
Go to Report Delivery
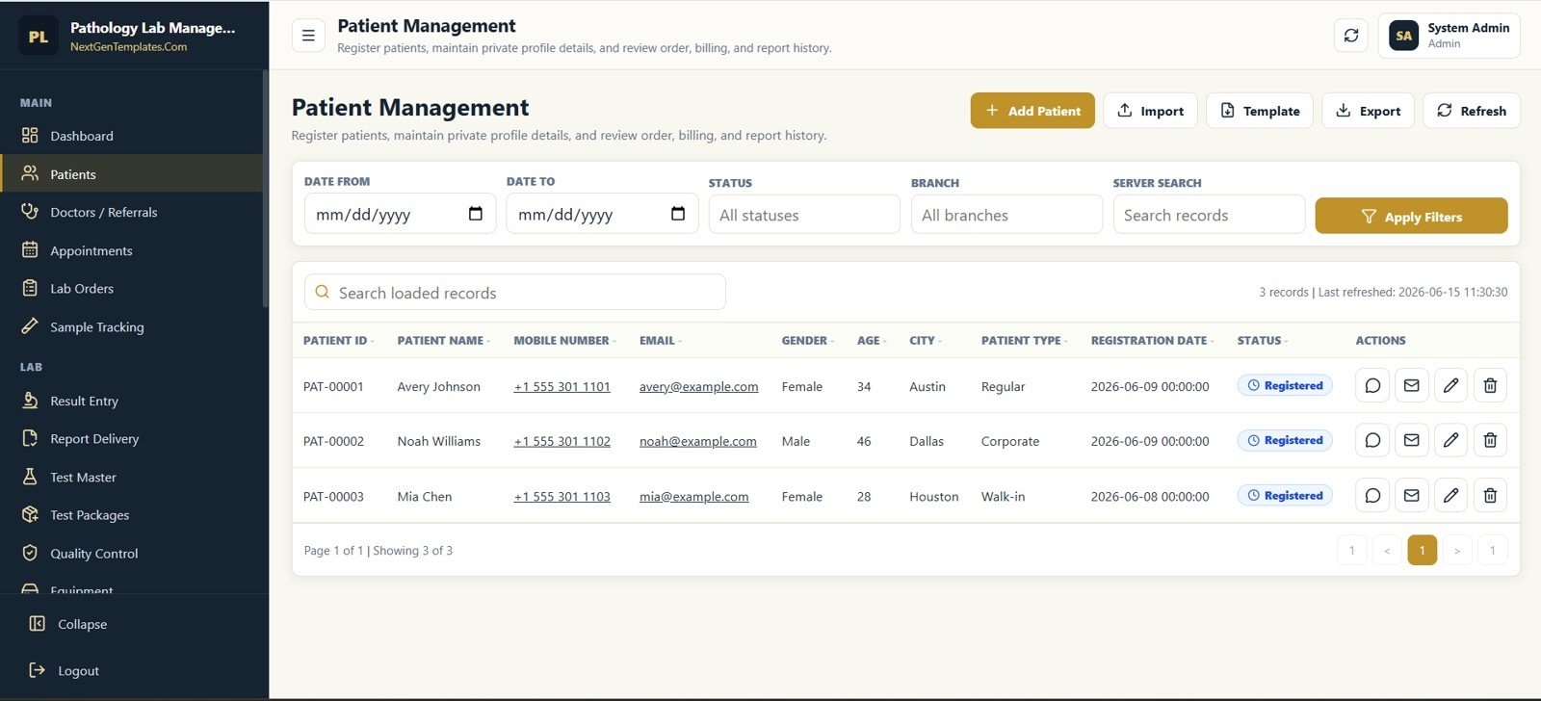point(131,438)
